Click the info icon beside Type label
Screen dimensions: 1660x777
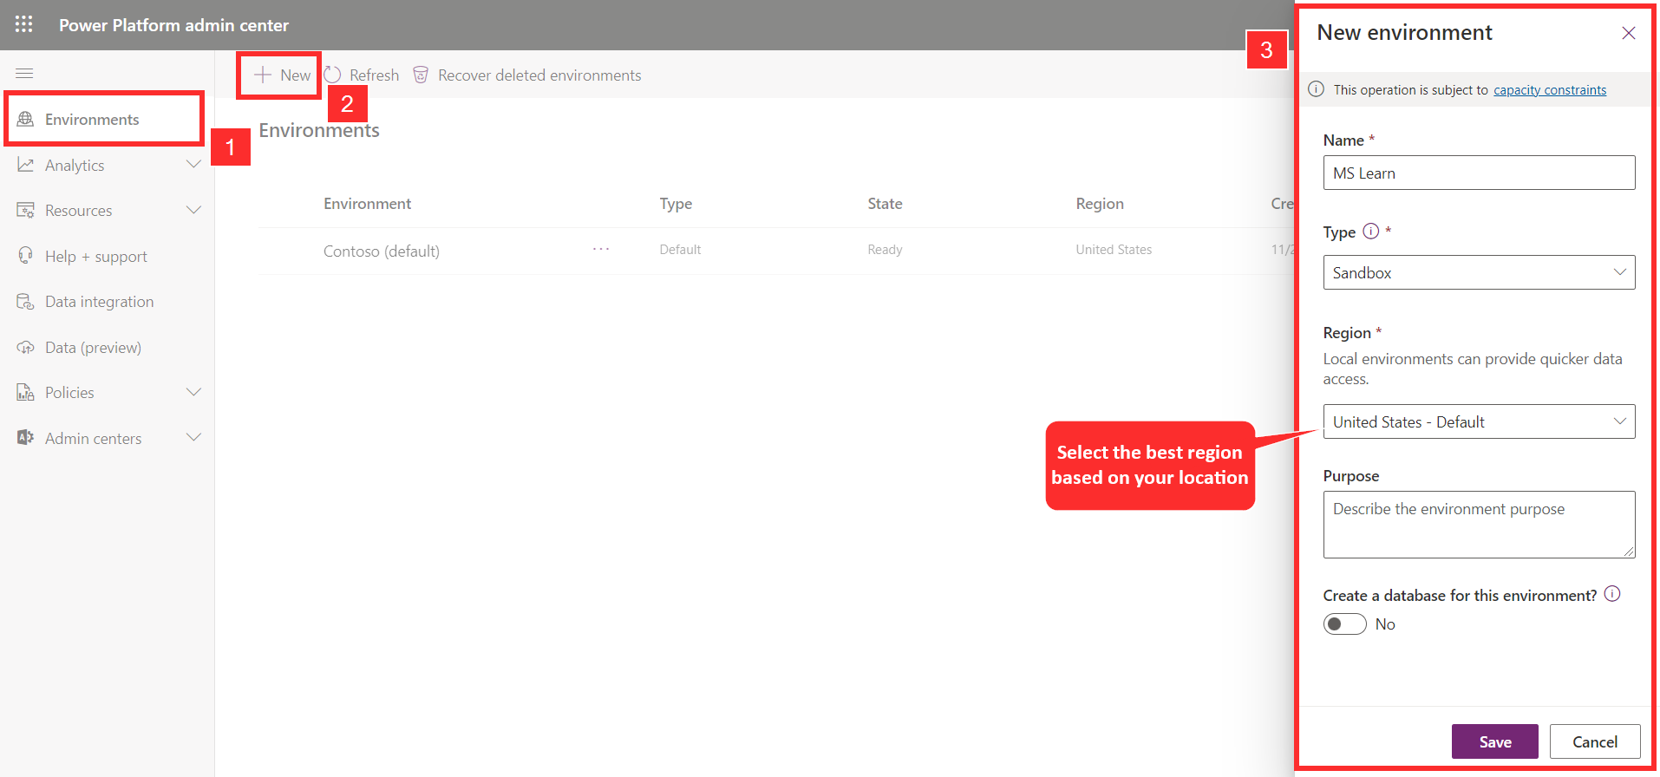click(x=1370, y=231)
